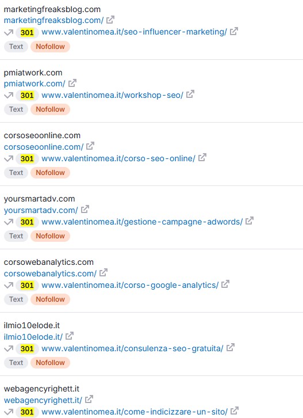Click external icon after workshop-seo URL
Image resolution: width=303 pixels, height=418 pixels.
pyautogui.click(x=190, y=94)
